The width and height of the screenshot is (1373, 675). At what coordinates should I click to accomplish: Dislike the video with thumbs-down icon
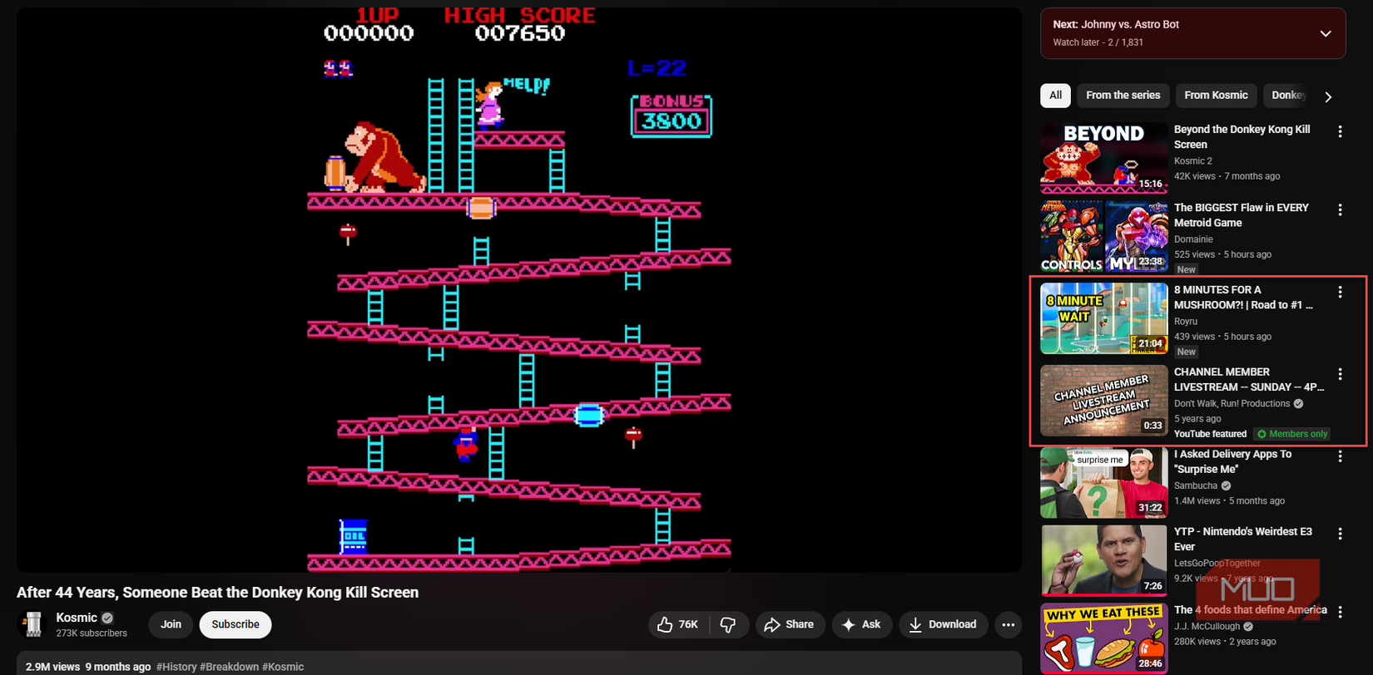[728, 624]
